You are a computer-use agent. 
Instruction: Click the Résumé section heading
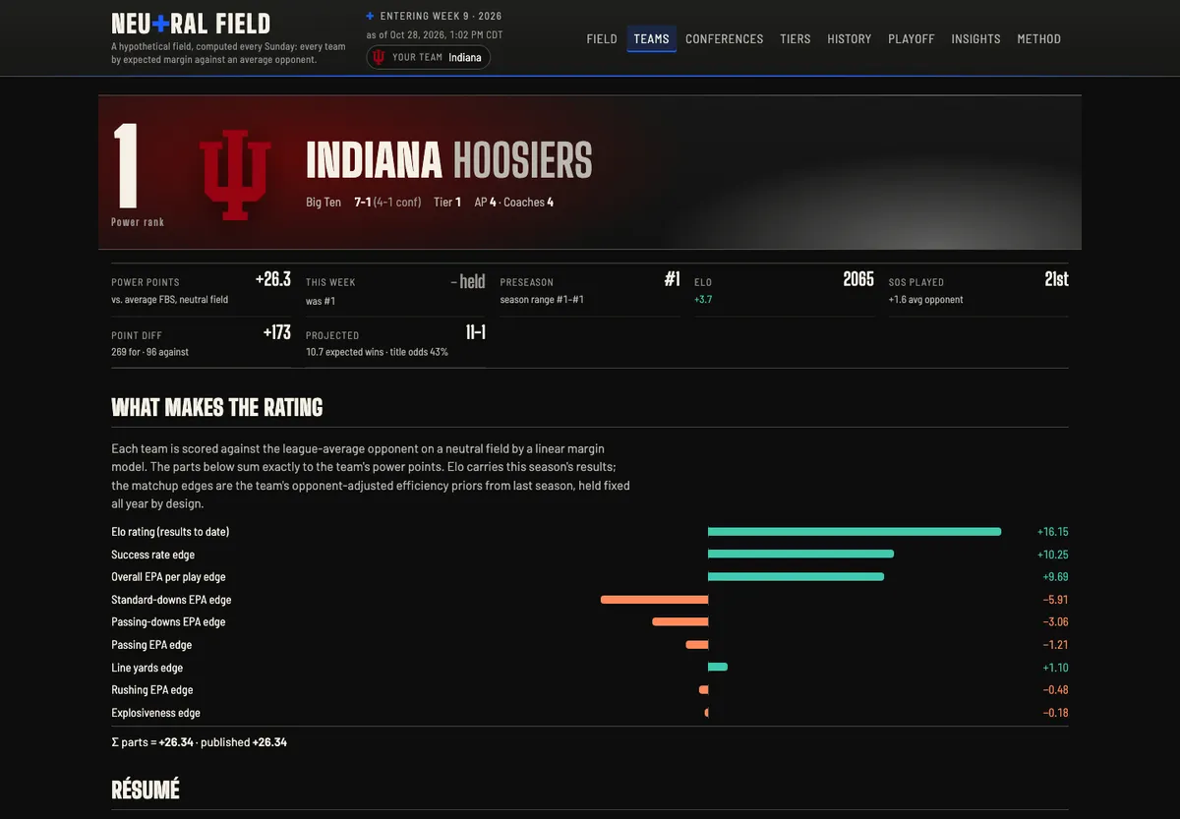[146, 790]
